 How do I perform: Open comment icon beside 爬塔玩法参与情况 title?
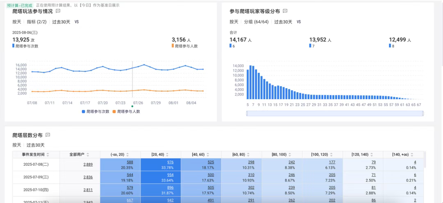(x=58, y=11)
